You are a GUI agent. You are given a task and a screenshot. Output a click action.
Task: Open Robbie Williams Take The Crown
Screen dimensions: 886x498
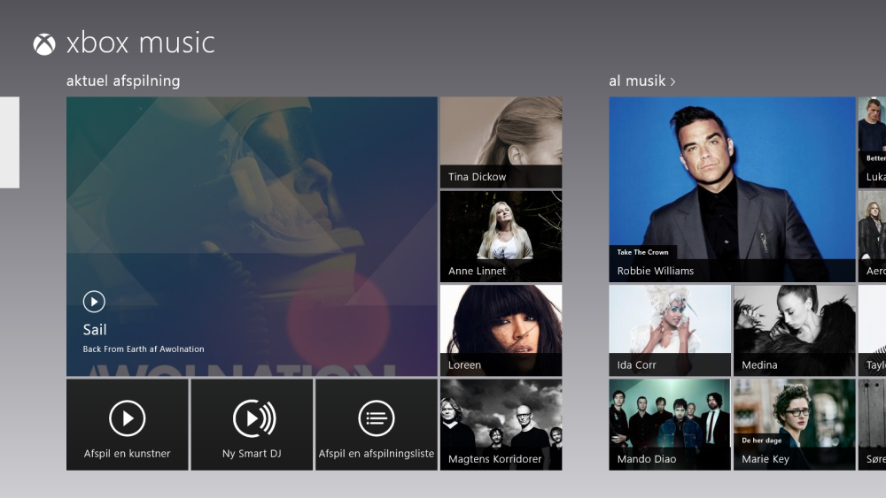click(733, 189)
